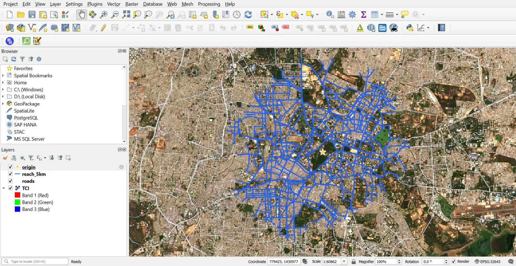Click the locator search field
This screenshot has height=266, width=516.
[x=35, y=261]
